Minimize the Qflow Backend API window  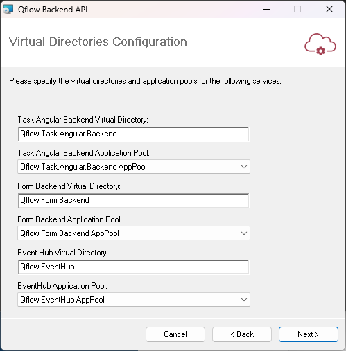point(266,10)
